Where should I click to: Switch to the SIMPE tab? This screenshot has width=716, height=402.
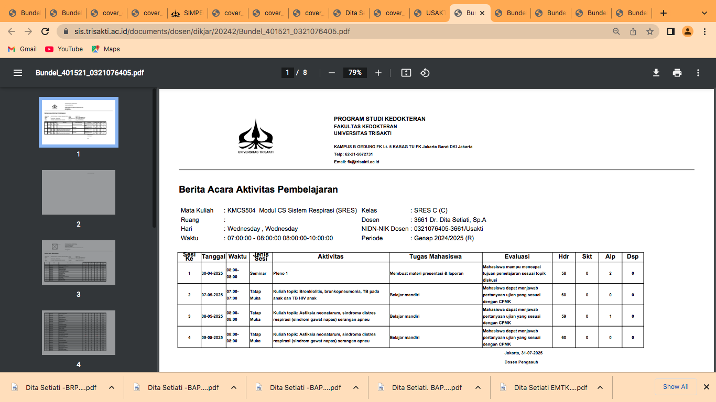point(187,13)
